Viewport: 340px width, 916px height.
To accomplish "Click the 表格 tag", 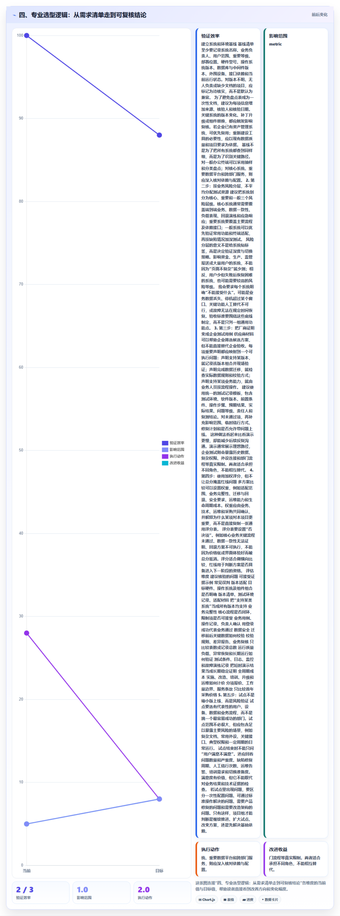I will [228, 900].
